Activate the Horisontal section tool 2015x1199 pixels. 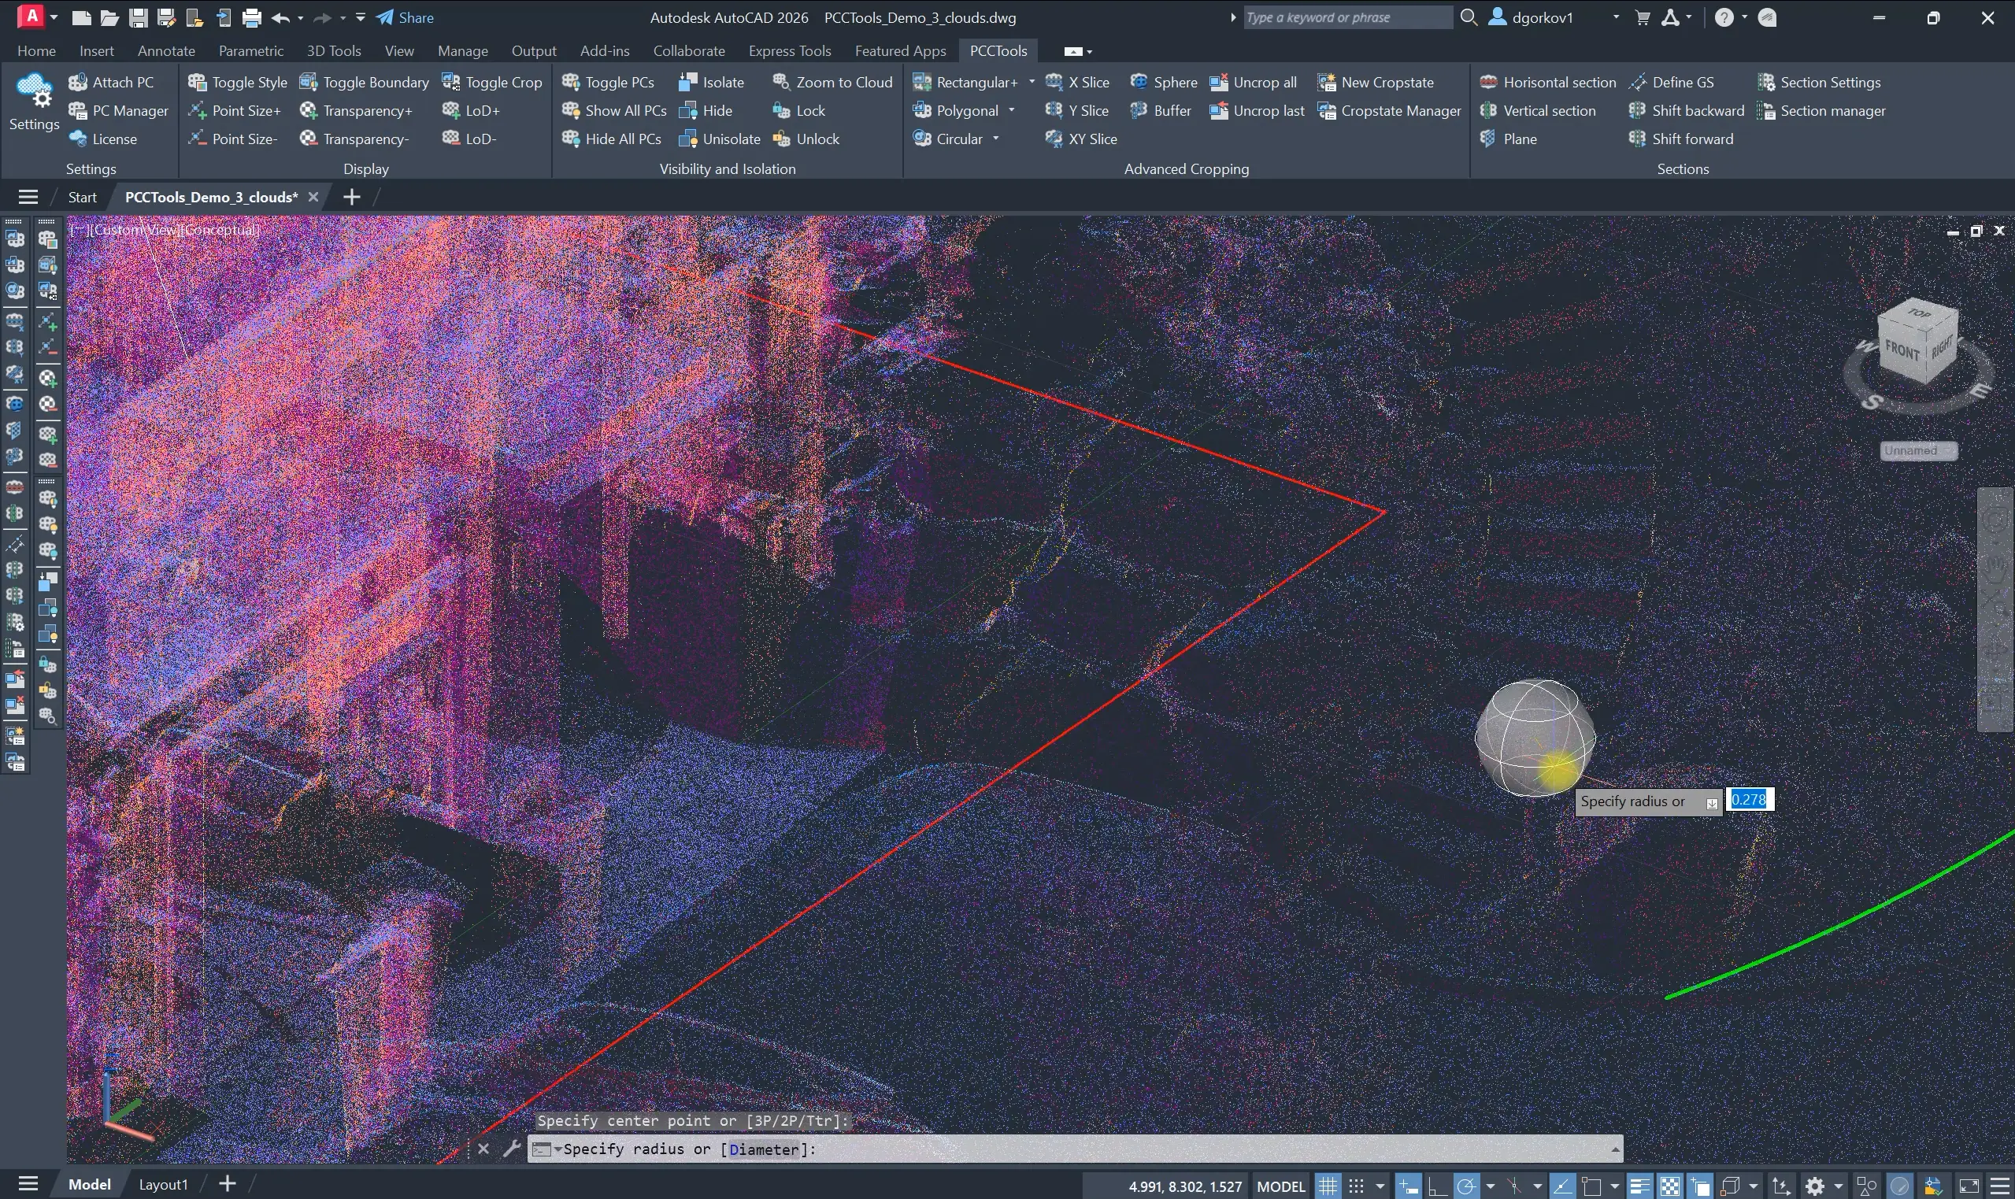pos(1547,82)
